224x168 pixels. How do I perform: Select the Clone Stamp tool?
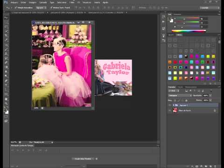click(x=6, y=54)
